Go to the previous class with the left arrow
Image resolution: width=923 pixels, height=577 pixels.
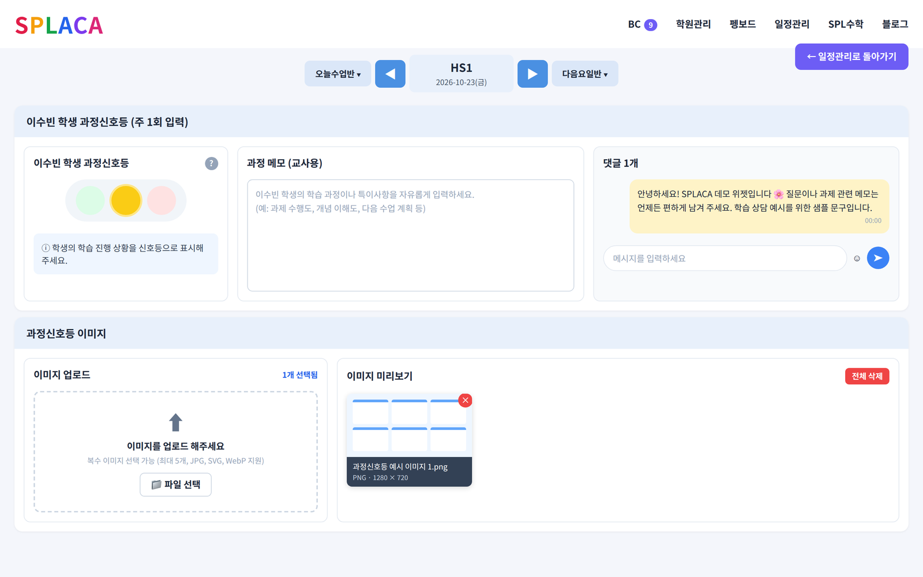point(390,74)
